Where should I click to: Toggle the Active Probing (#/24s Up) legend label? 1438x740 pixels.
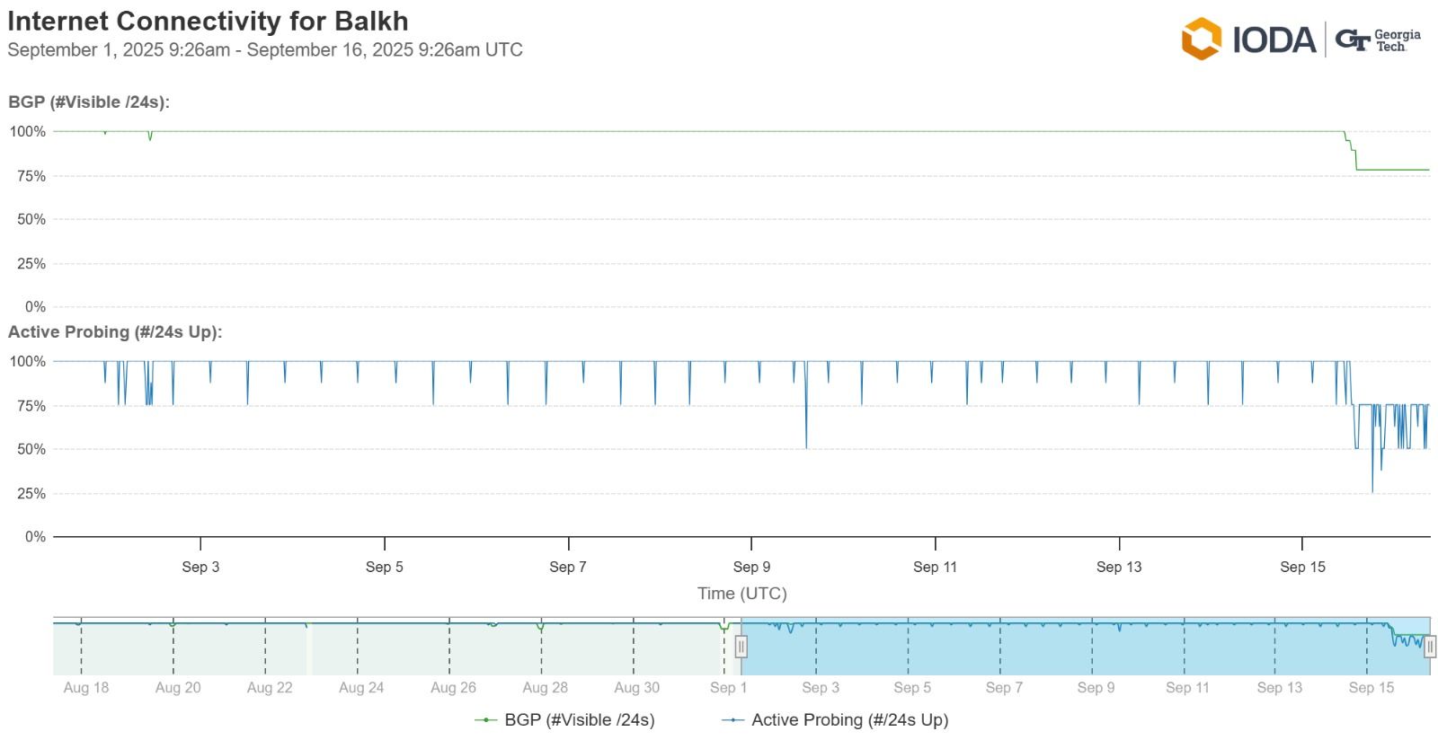tap(849, 719)
